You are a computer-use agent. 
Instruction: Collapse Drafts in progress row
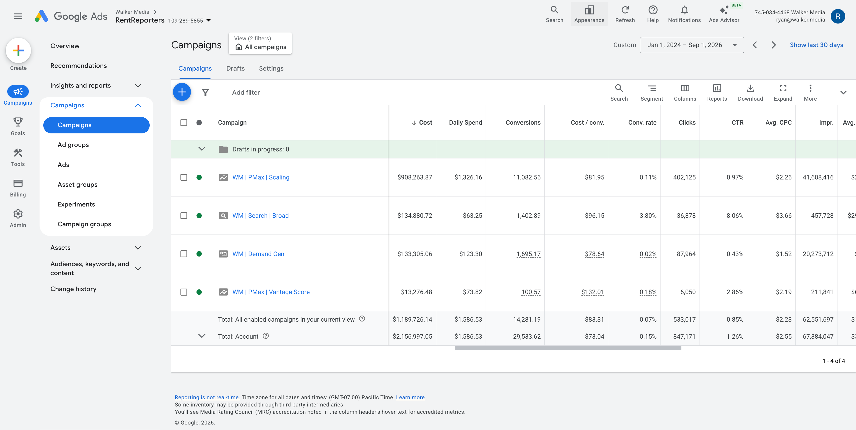[x=202, y=149]
